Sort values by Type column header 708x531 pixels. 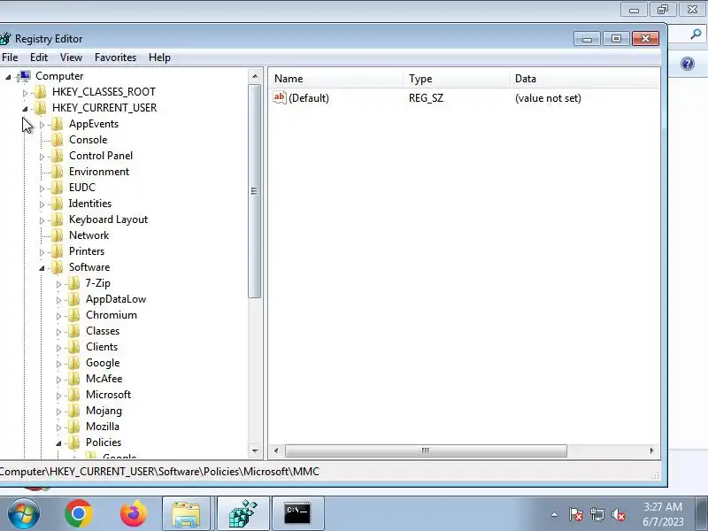pyautogui.click(x=456, y=79)
